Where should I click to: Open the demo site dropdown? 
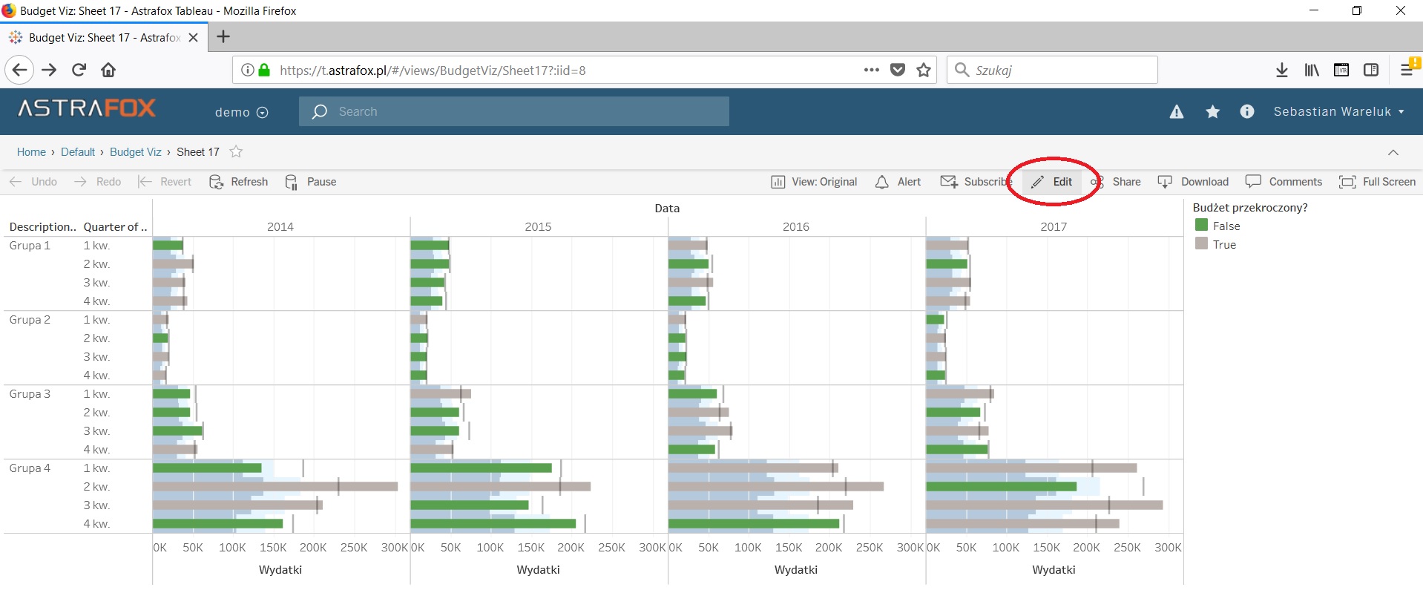pos(241,112)
